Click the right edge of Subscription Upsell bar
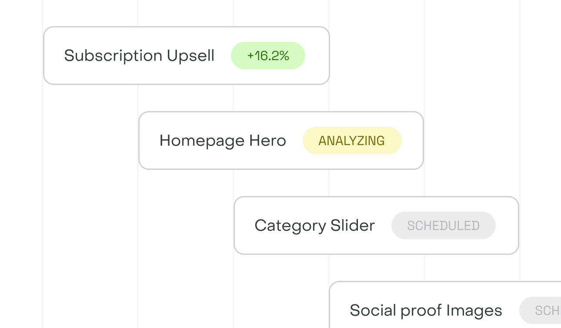 (x=329, y=56)
